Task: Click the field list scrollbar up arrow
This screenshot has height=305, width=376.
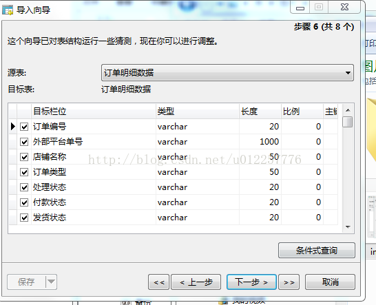Action: (x=348, y=110)
